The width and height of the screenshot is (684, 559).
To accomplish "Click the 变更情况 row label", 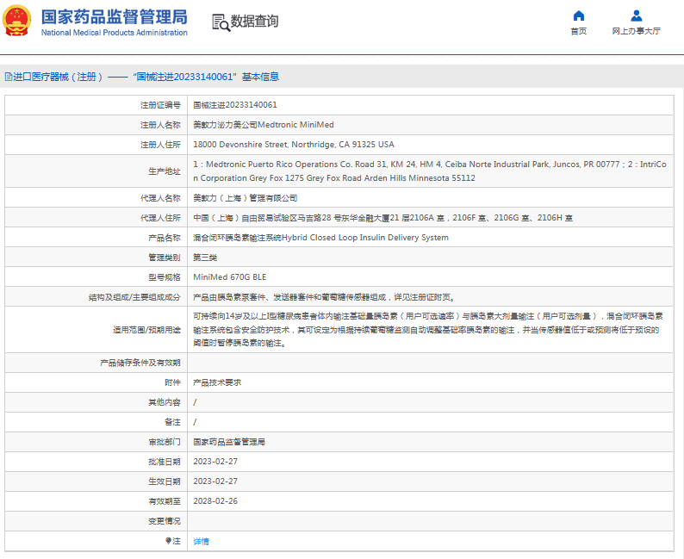I will (164, 521).
